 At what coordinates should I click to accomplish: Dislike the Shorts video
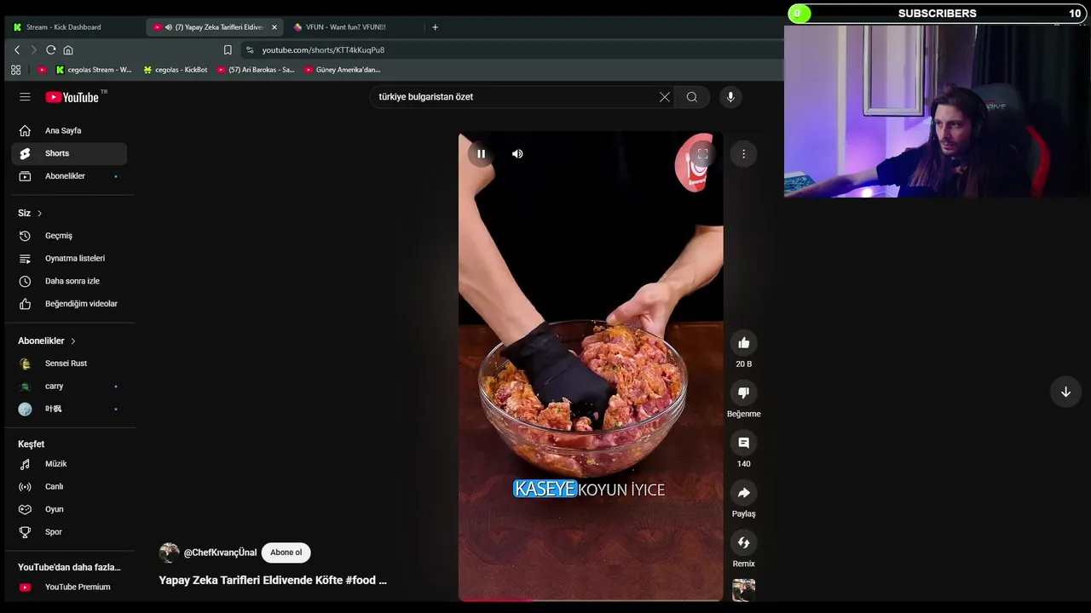click(x=743, y=392)
